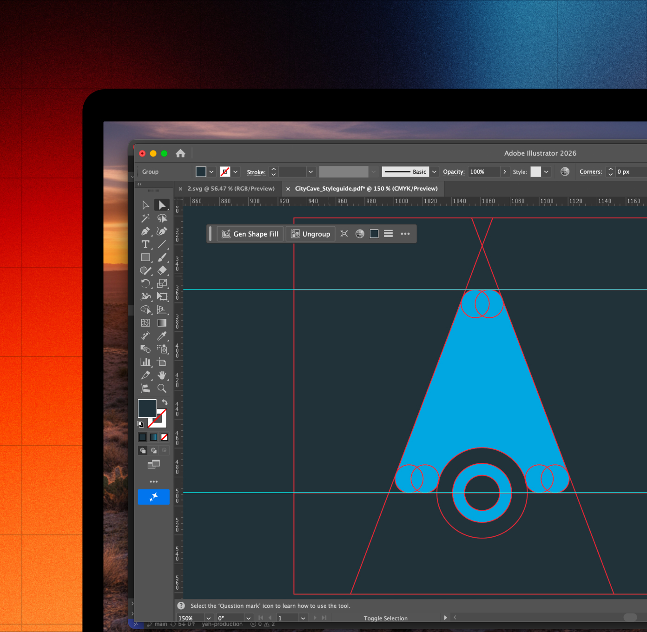The height and width of the screenshot is (632, 647).
Task: Select the Gradient tool
Action: pos(162,323)
